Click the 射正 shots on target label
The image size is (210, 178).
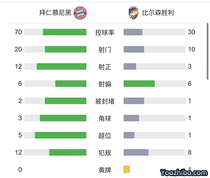[105, 66]
